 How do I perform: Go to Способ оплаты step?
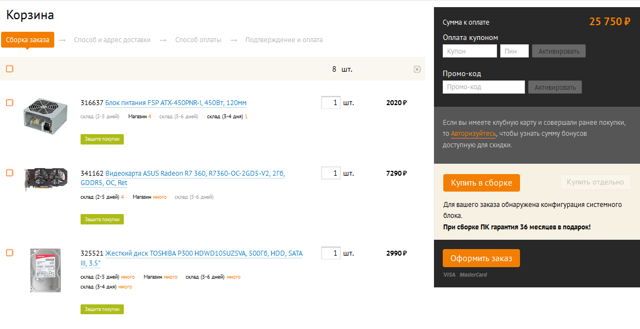[198, 40]
